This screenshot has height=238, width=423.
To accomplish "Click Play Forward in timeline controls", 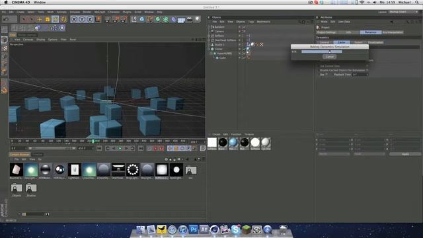I will [x=120, y=148].
